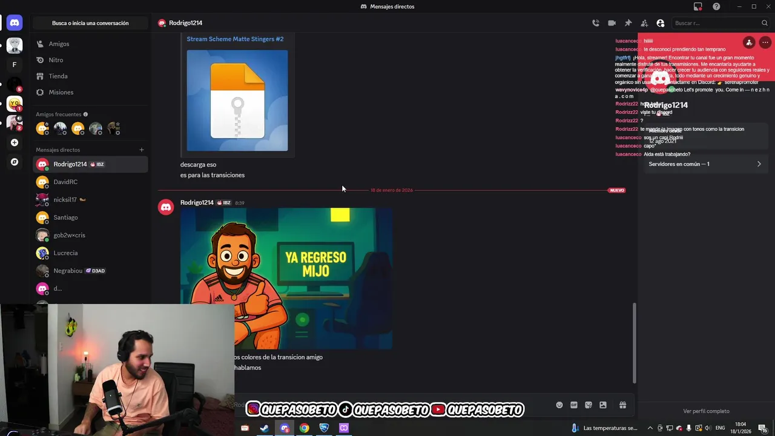
Task: Show hidden tray icons chevron
Action: coord(650,428)
